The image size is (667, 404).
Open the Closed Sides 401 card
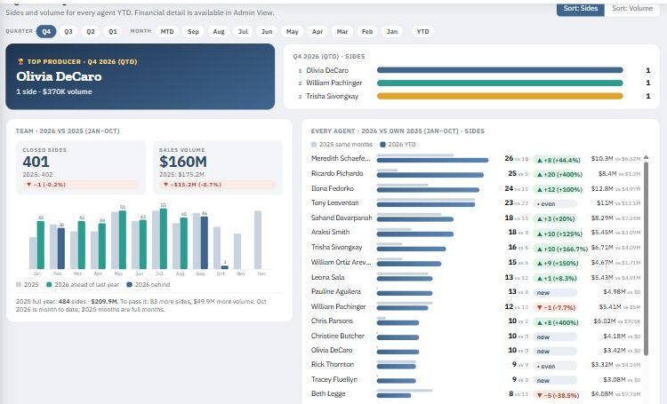(81, 168)
